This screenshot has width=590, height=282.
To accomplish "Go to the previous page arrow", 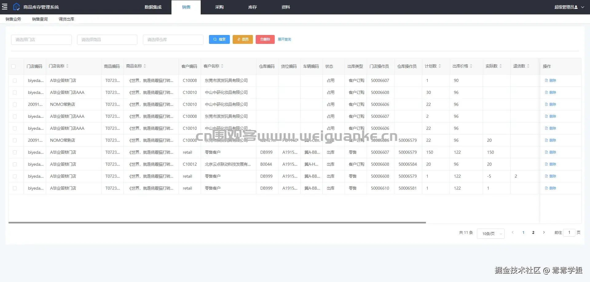I will [513, 233].
